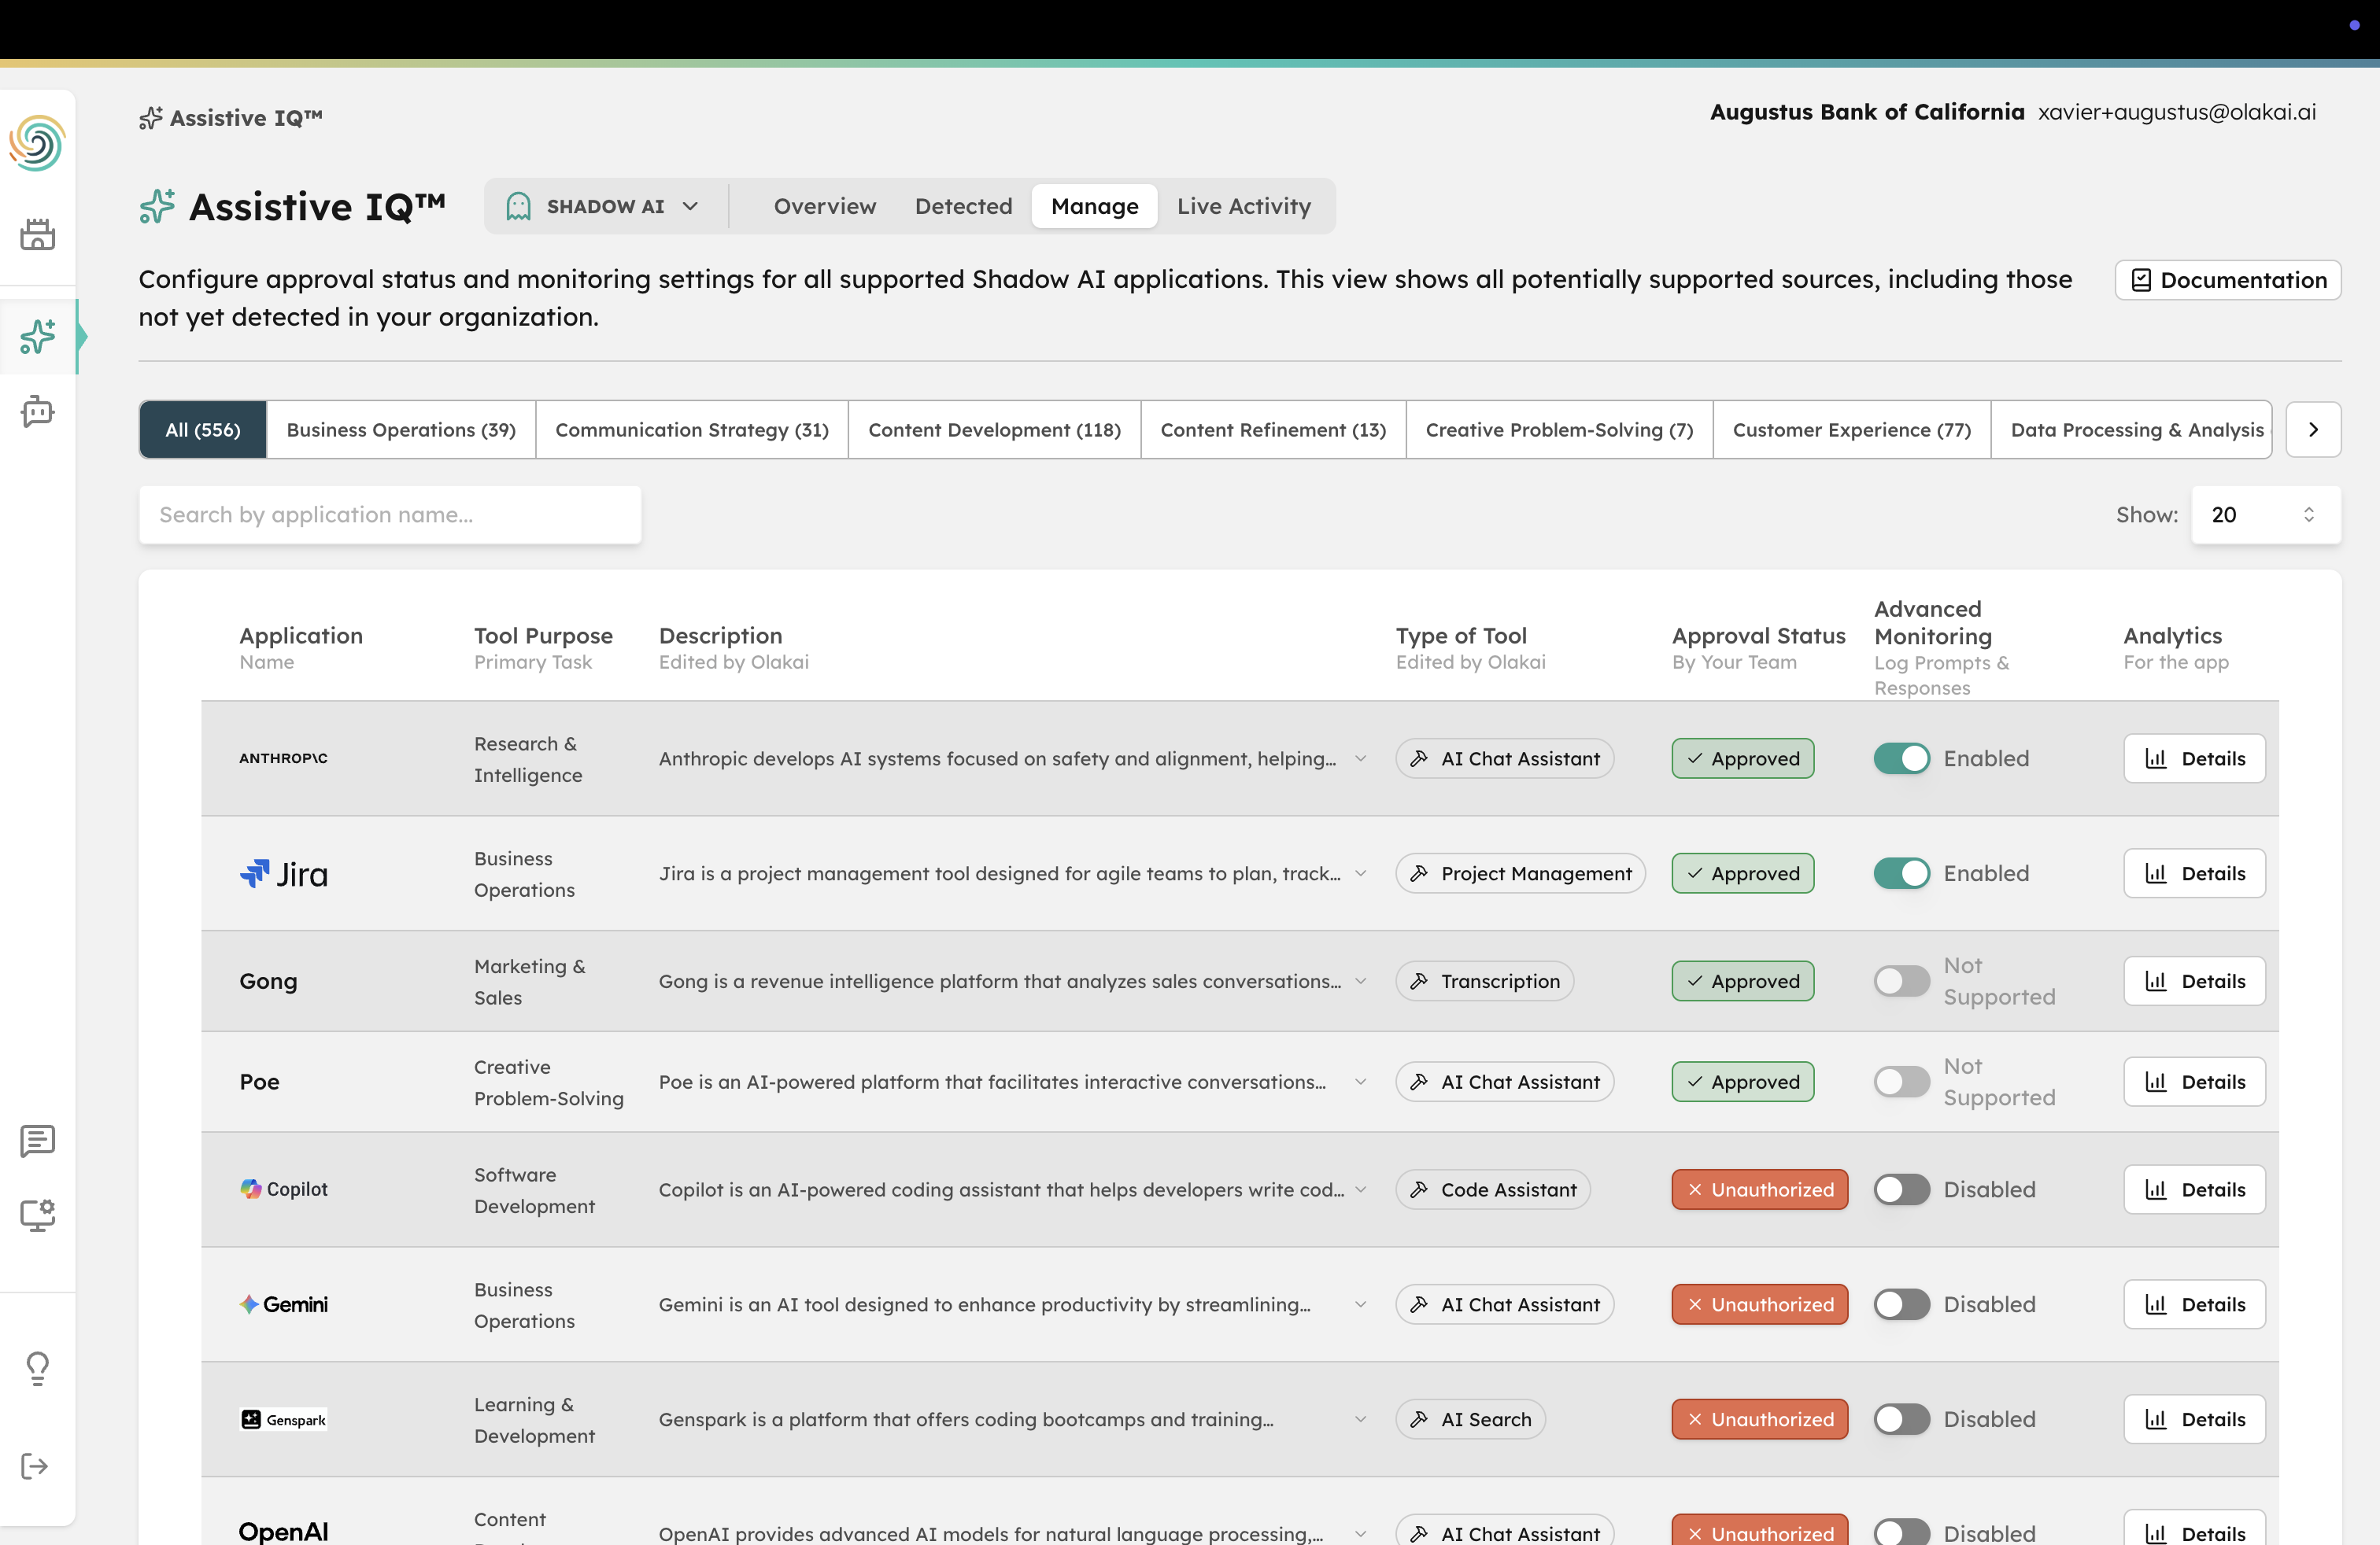
Task: Open the Show results count selector
Action: (2265, 514)
